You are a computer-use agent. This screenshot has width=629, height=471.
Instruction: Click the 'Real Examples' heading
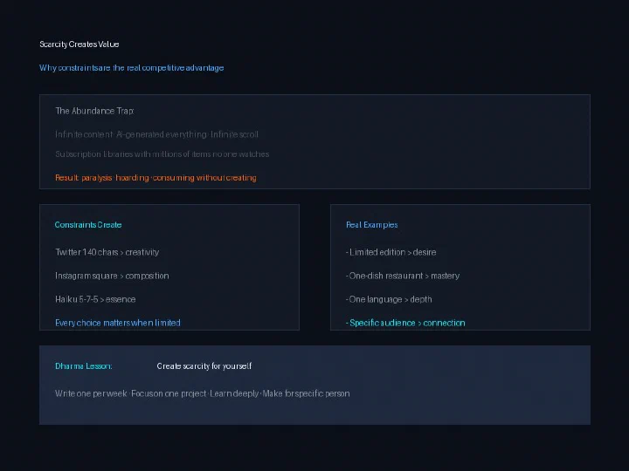click(x=372, y=225)
